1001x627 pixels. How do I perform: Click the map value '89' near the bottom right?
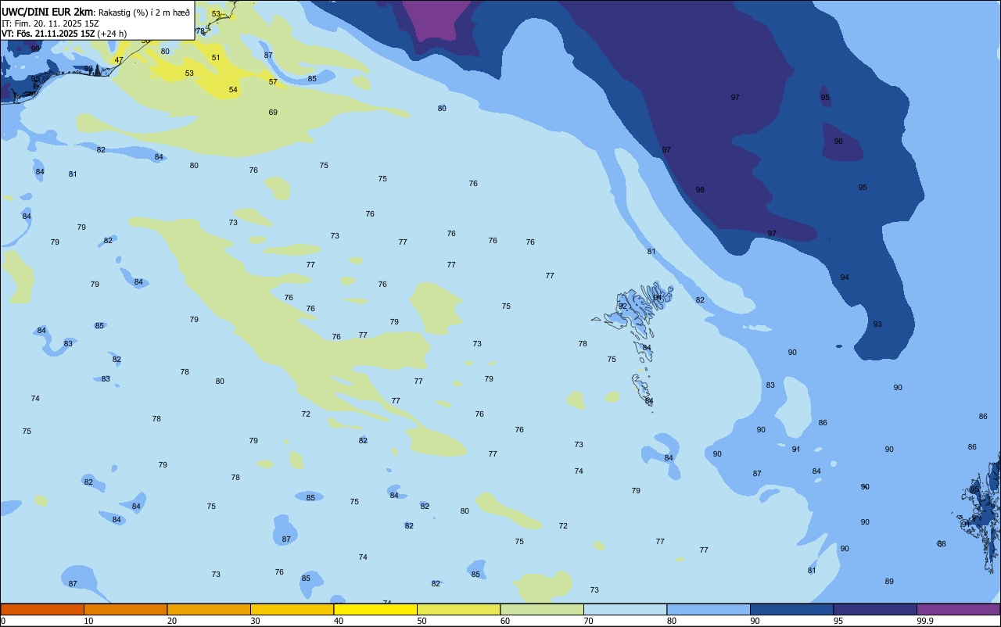point(889,582)
